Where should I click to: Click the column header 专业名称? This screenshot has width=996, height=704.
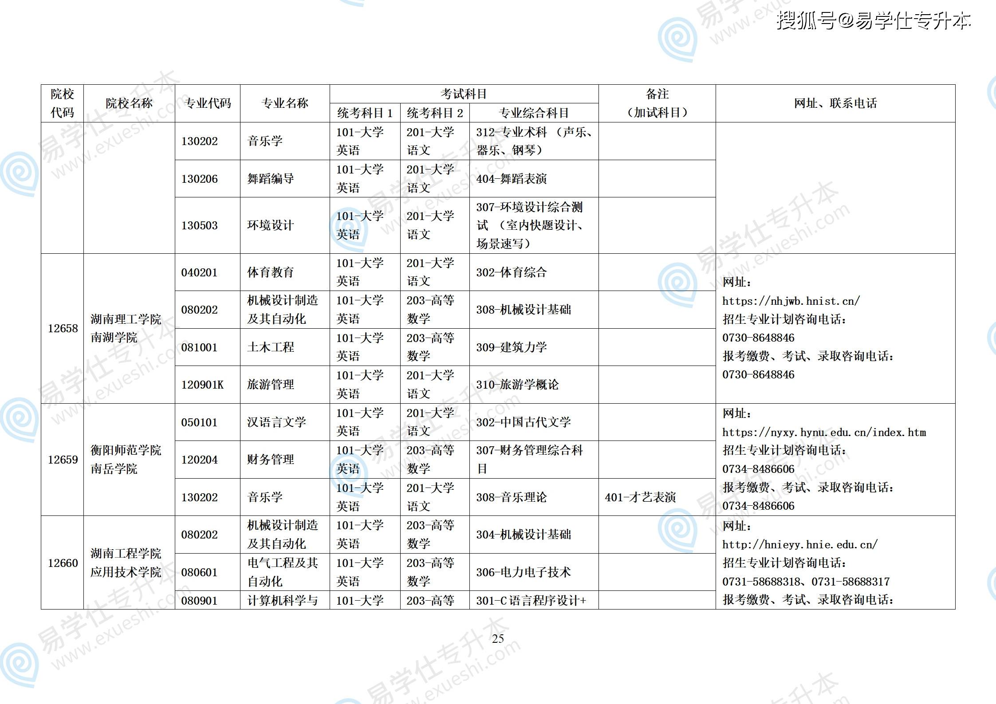[x=285, y=103]
